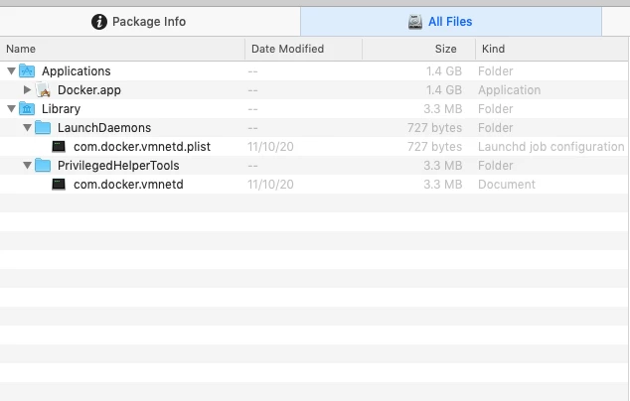The height and width of the screenshot is (401, 630).
Task: Expand the Docker.app disclosure triangle
Action: [x=27, y=90]
